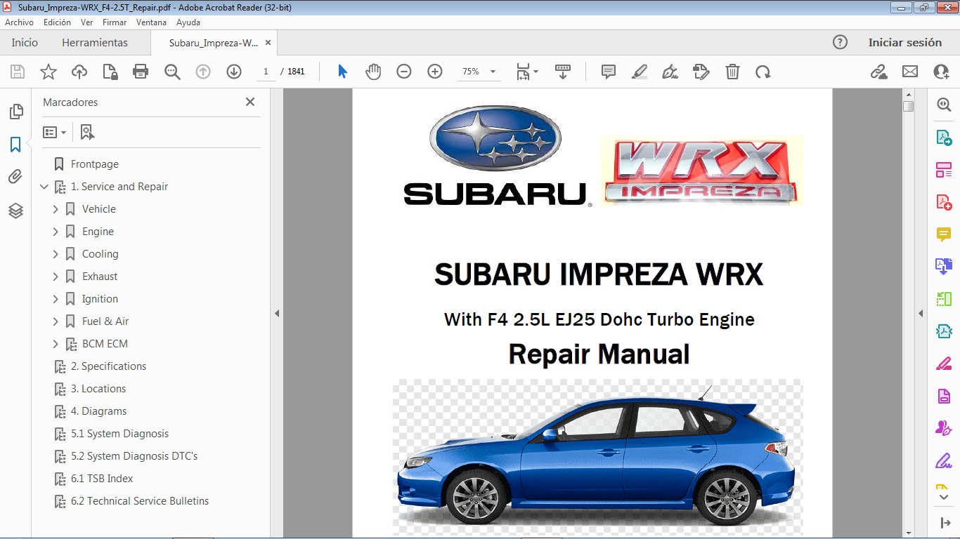Add bookmark star icon in toolbar

click(x=48, y=72)
